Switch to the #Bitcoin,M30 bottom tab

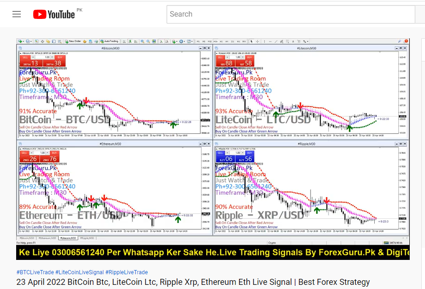coord(27,238)
